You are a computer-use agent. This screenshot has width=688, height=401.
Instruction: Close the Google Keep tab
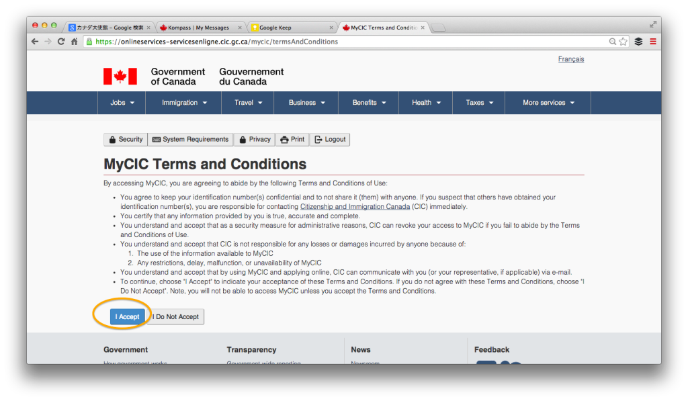tap(331, 28)
